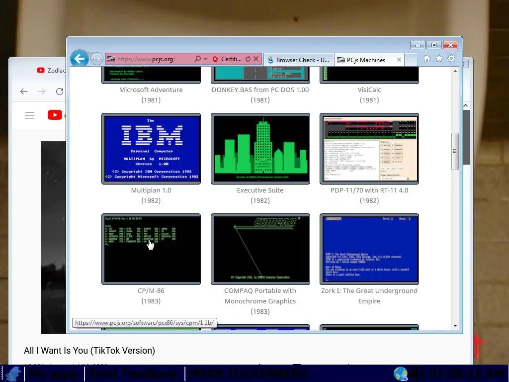Click the Executive Suite caption link
Image resolution: width=509 pixels, height=382 pixels.
(x=260, y=191)
